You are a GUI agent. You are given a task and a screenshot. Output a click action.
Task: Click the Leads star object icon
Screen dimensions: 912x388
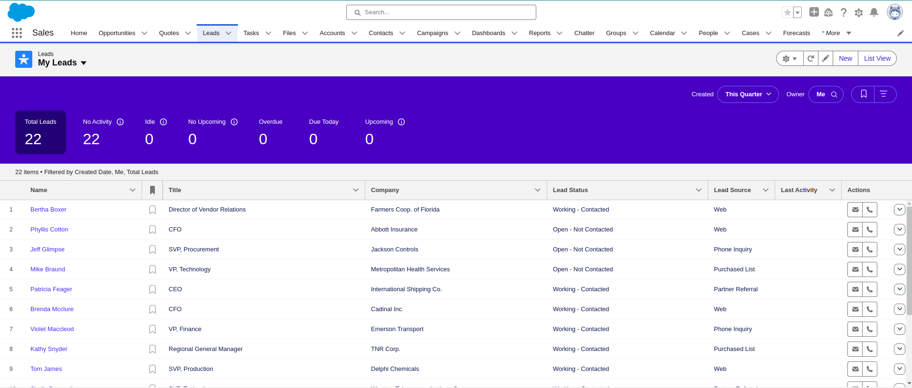pos(24,59)
